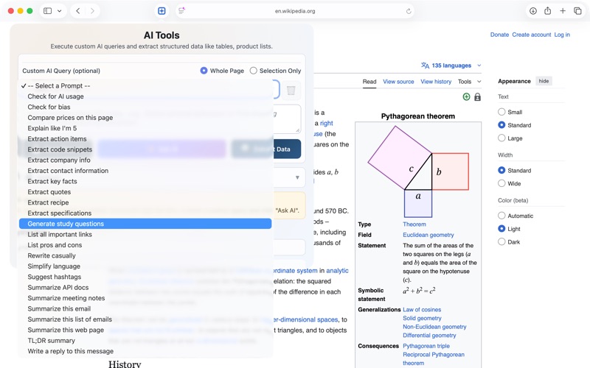
Task: Hide the Appearance panel
Action: tap(544, 81)
